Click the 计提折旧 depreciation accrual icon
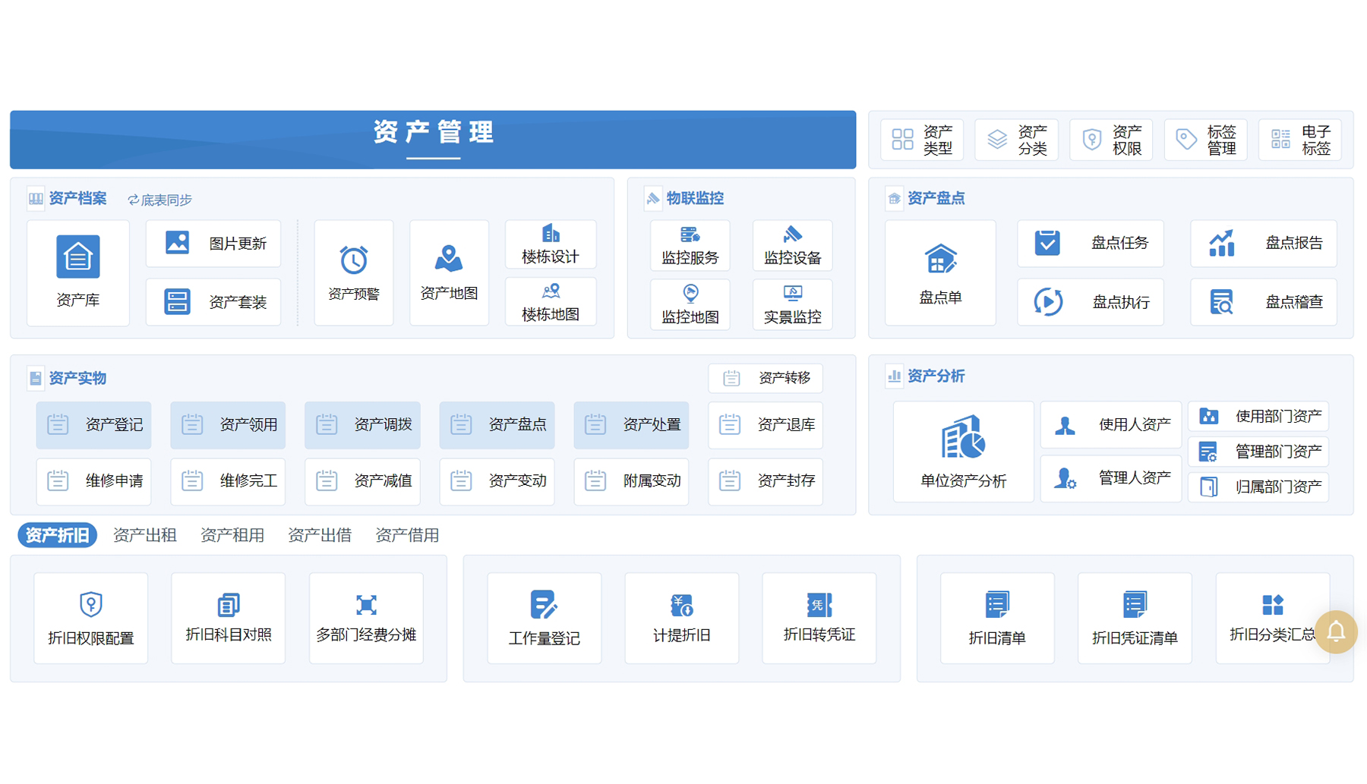Viewport: 1367px width, 784px height. 681,618
